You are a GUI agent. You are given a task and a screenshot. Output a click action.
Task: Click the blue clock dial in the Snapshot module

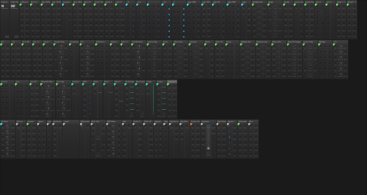click(208, 126)
